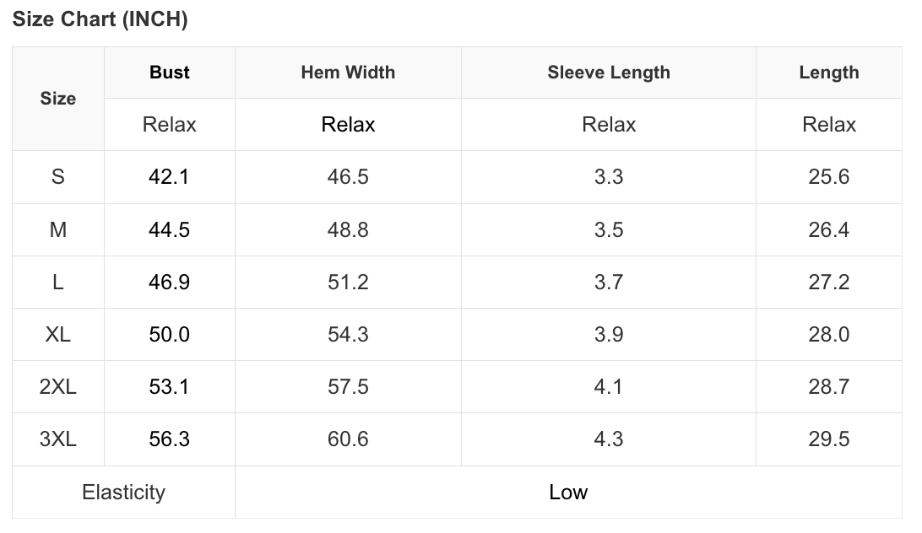This screenshot has height=533, width=922.
Task: Click bust value 50.0 for XL
Action: tap(170, 334)
